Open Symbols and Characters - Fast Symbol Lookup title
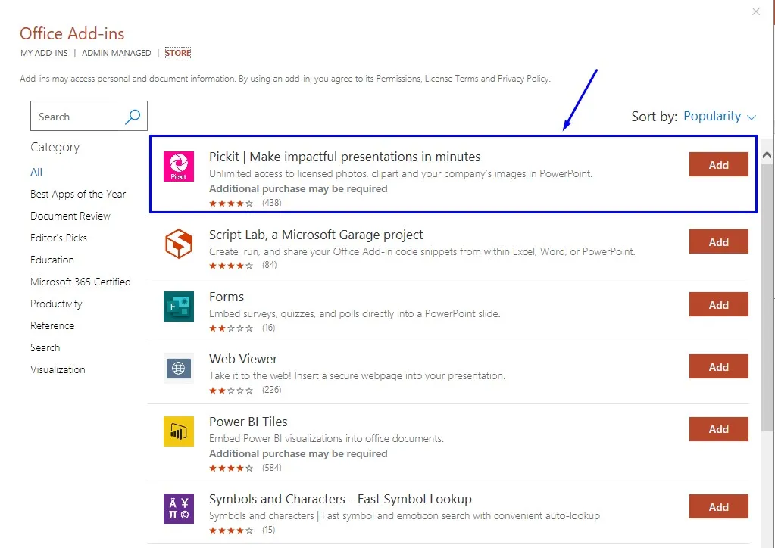The height and width of the screenshot is (548, 775). pyautogui.click(x=340, y=499)
